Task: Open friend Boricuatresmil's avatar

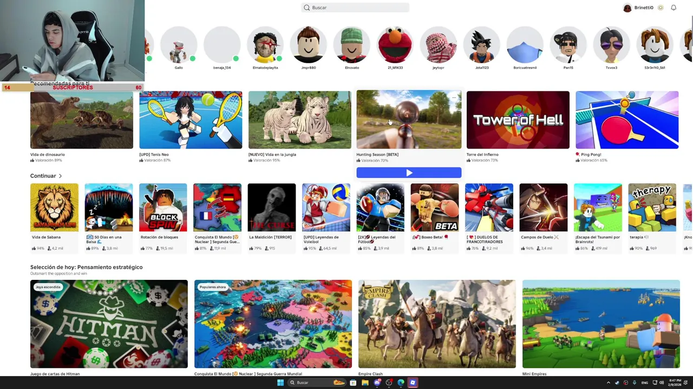Action: tap(525, 45)
